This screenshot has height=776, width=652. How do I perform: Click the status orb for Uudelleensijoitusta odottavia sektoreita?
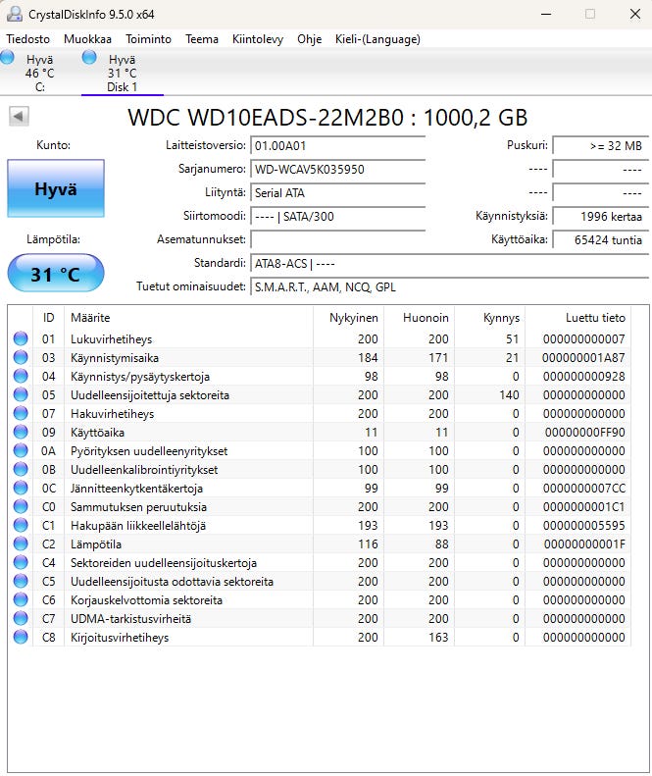21,581
